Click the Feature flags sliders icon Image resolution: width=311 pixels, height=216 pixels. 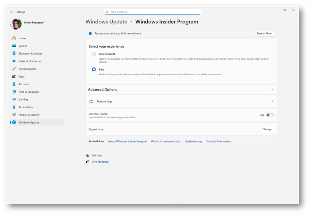coord(91,101)
